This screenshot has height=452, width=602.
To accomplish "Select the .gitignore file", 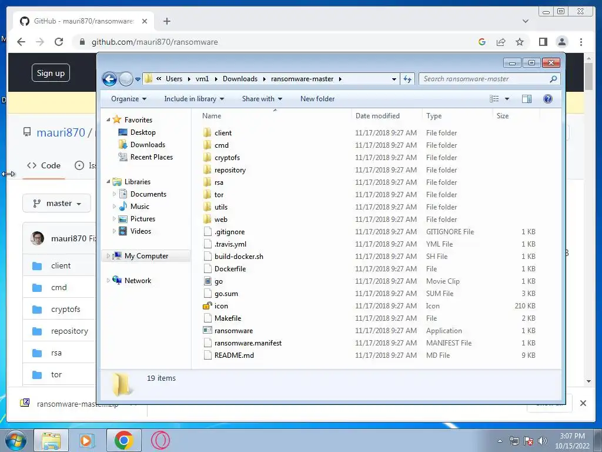I will [x=229, y=232].
